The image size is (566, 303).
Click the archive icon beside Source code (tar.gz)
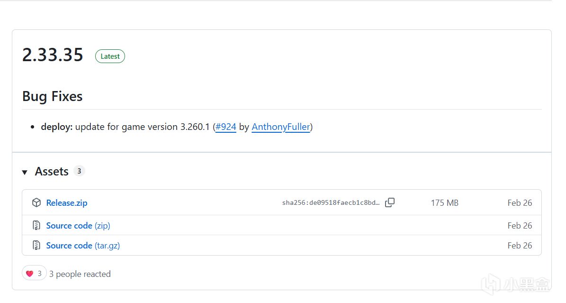[x=36, y=246]
